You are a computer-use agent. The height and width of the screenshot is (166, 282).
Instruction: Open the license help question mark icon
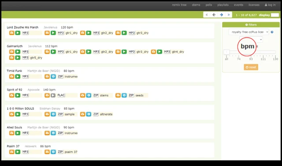tap(272, 32)
